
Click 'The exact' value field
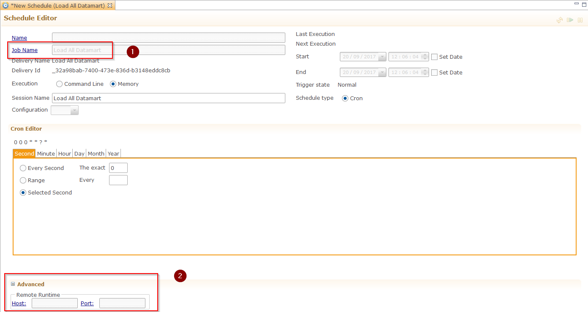[x=118, y=168]
